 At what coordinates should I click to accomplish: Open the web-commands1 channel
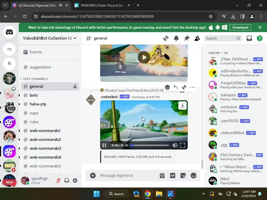tap(50, 131)
